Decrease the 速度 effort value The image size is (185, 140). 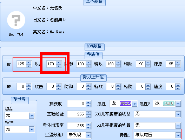[x=178, y=88]
